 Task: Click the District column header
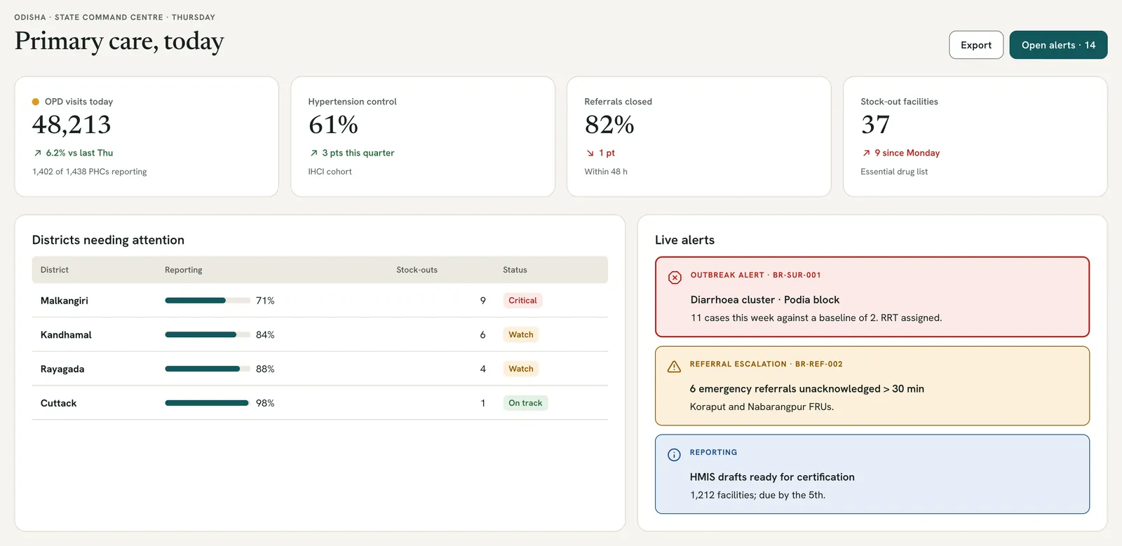(55, 270)
